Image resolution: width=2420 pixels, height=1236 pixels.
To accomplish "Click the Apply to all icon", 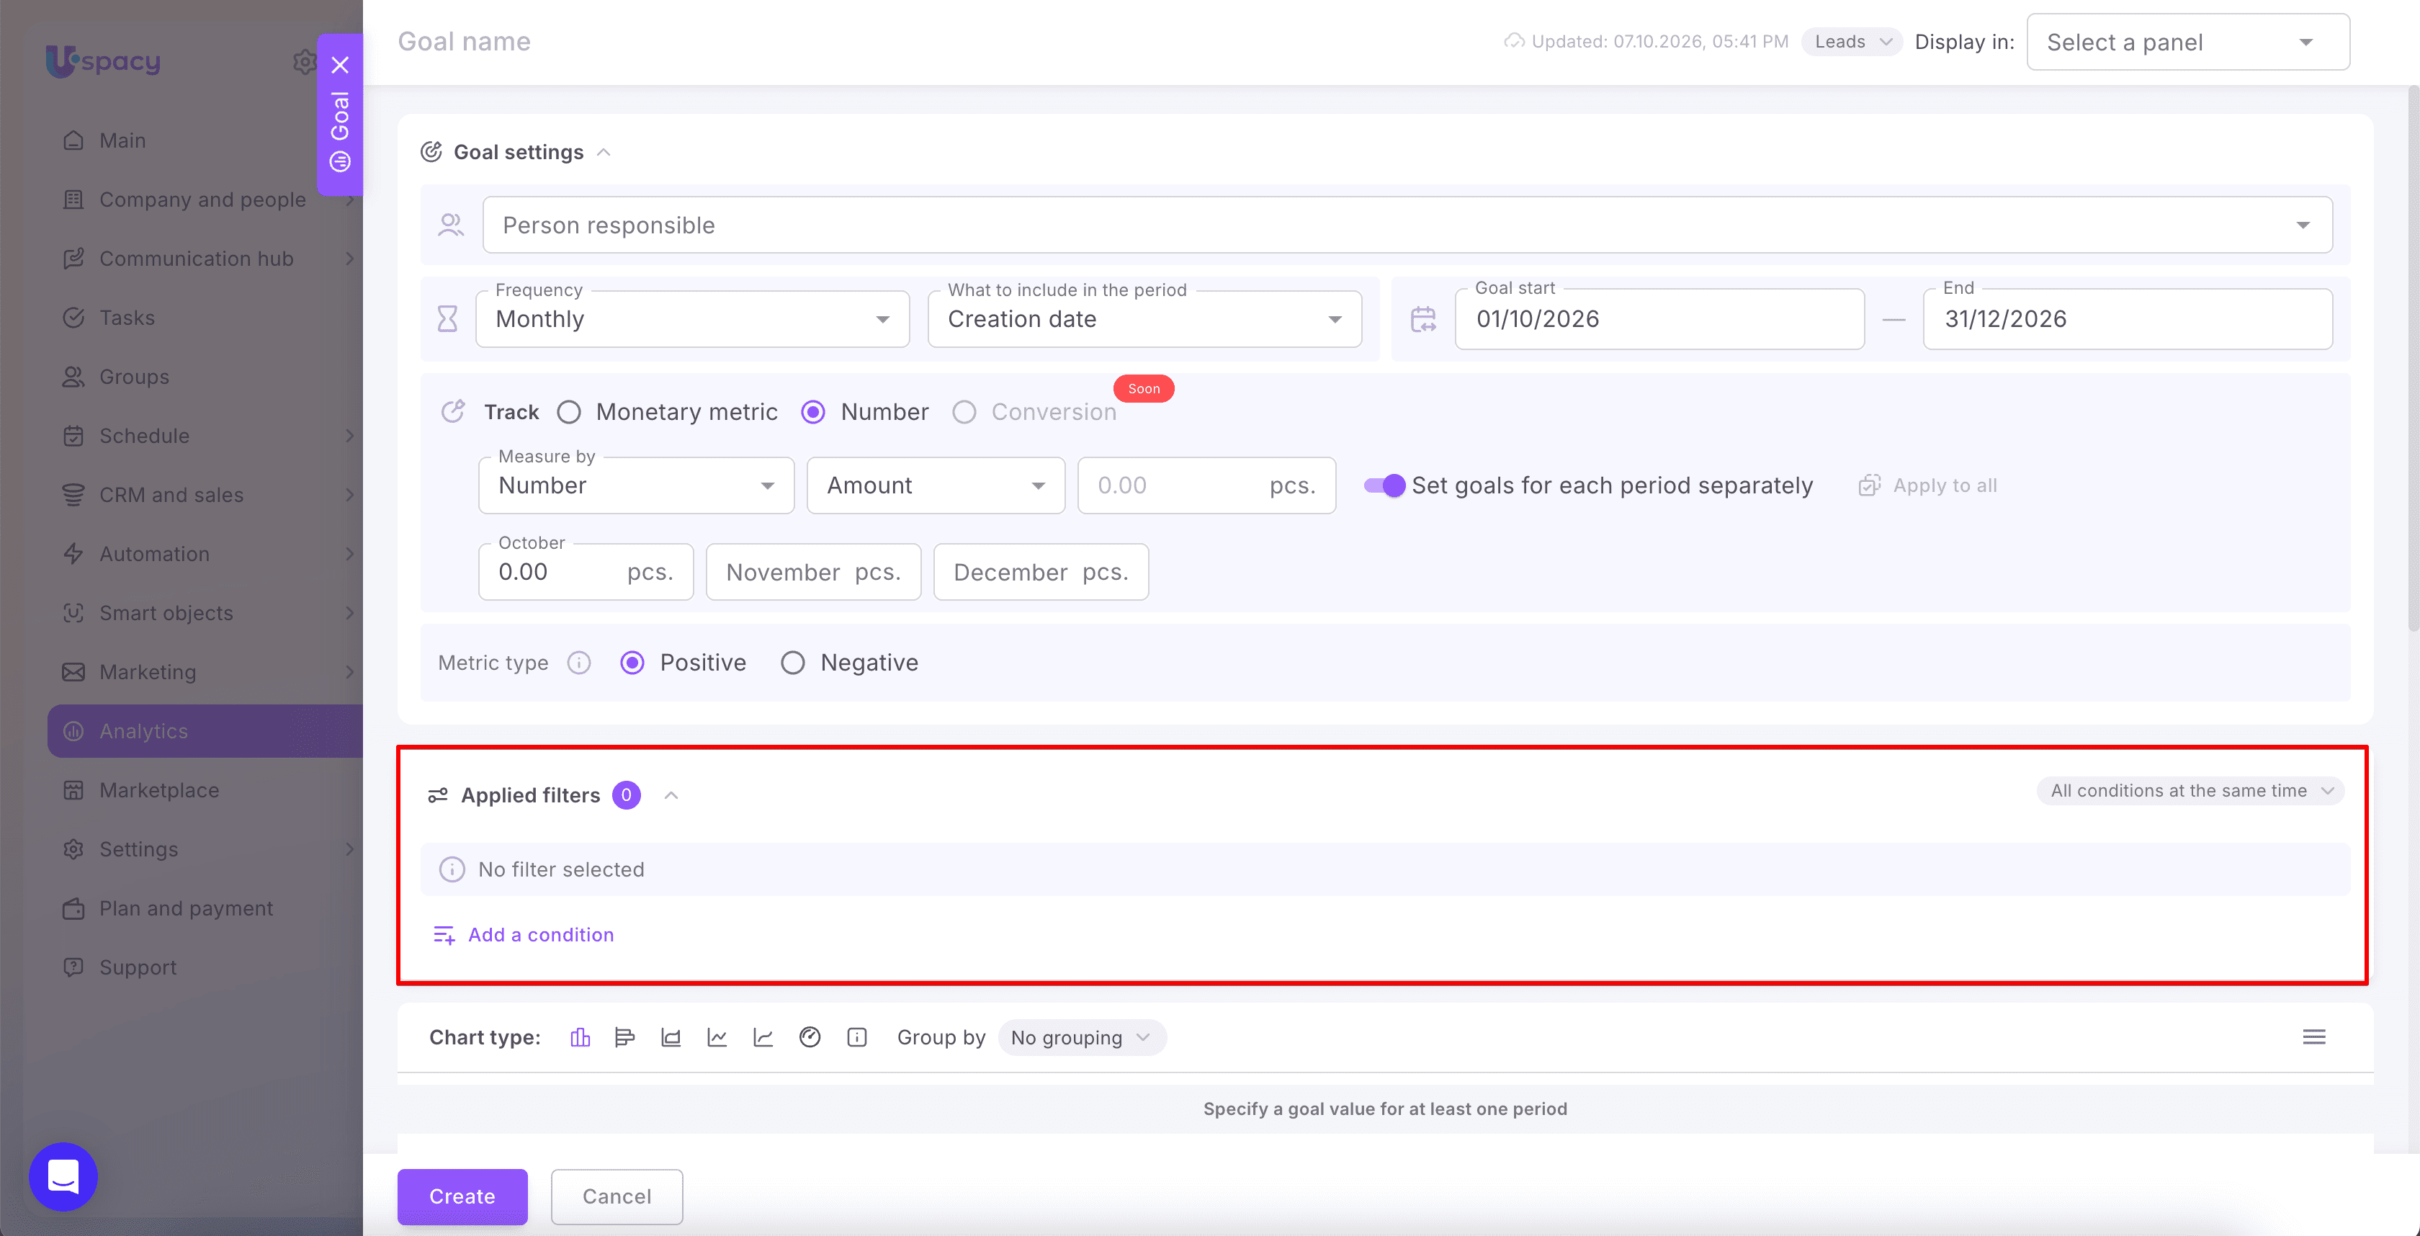I will coord(1870,485).
